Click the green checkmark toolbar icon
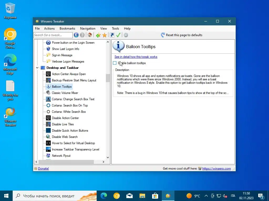This screenshot has width=269, height=201. (118, 35)
